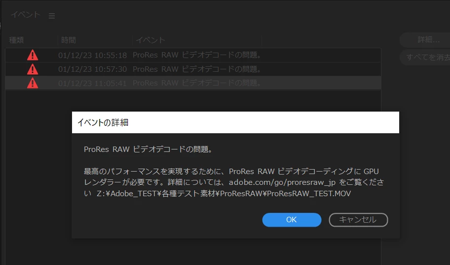Click warning icon for 10:57:30 event

33,69
